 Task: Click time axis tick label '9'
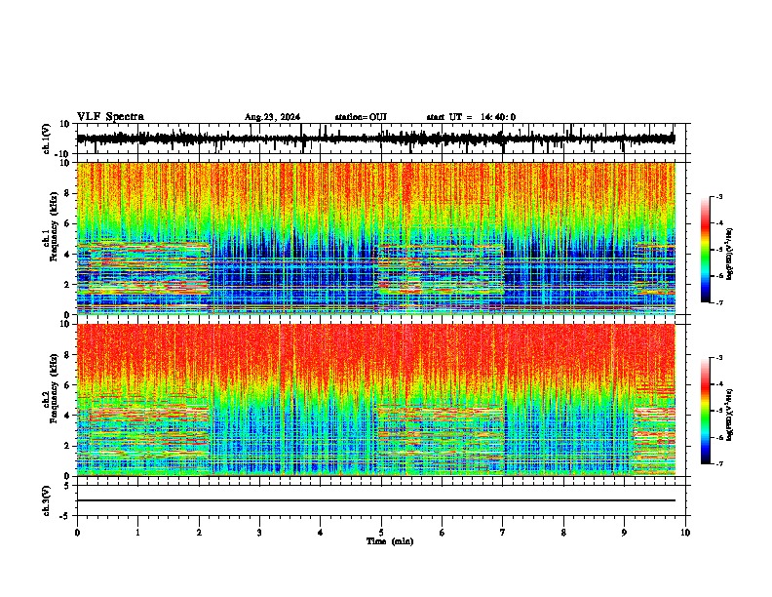(624, 533)
